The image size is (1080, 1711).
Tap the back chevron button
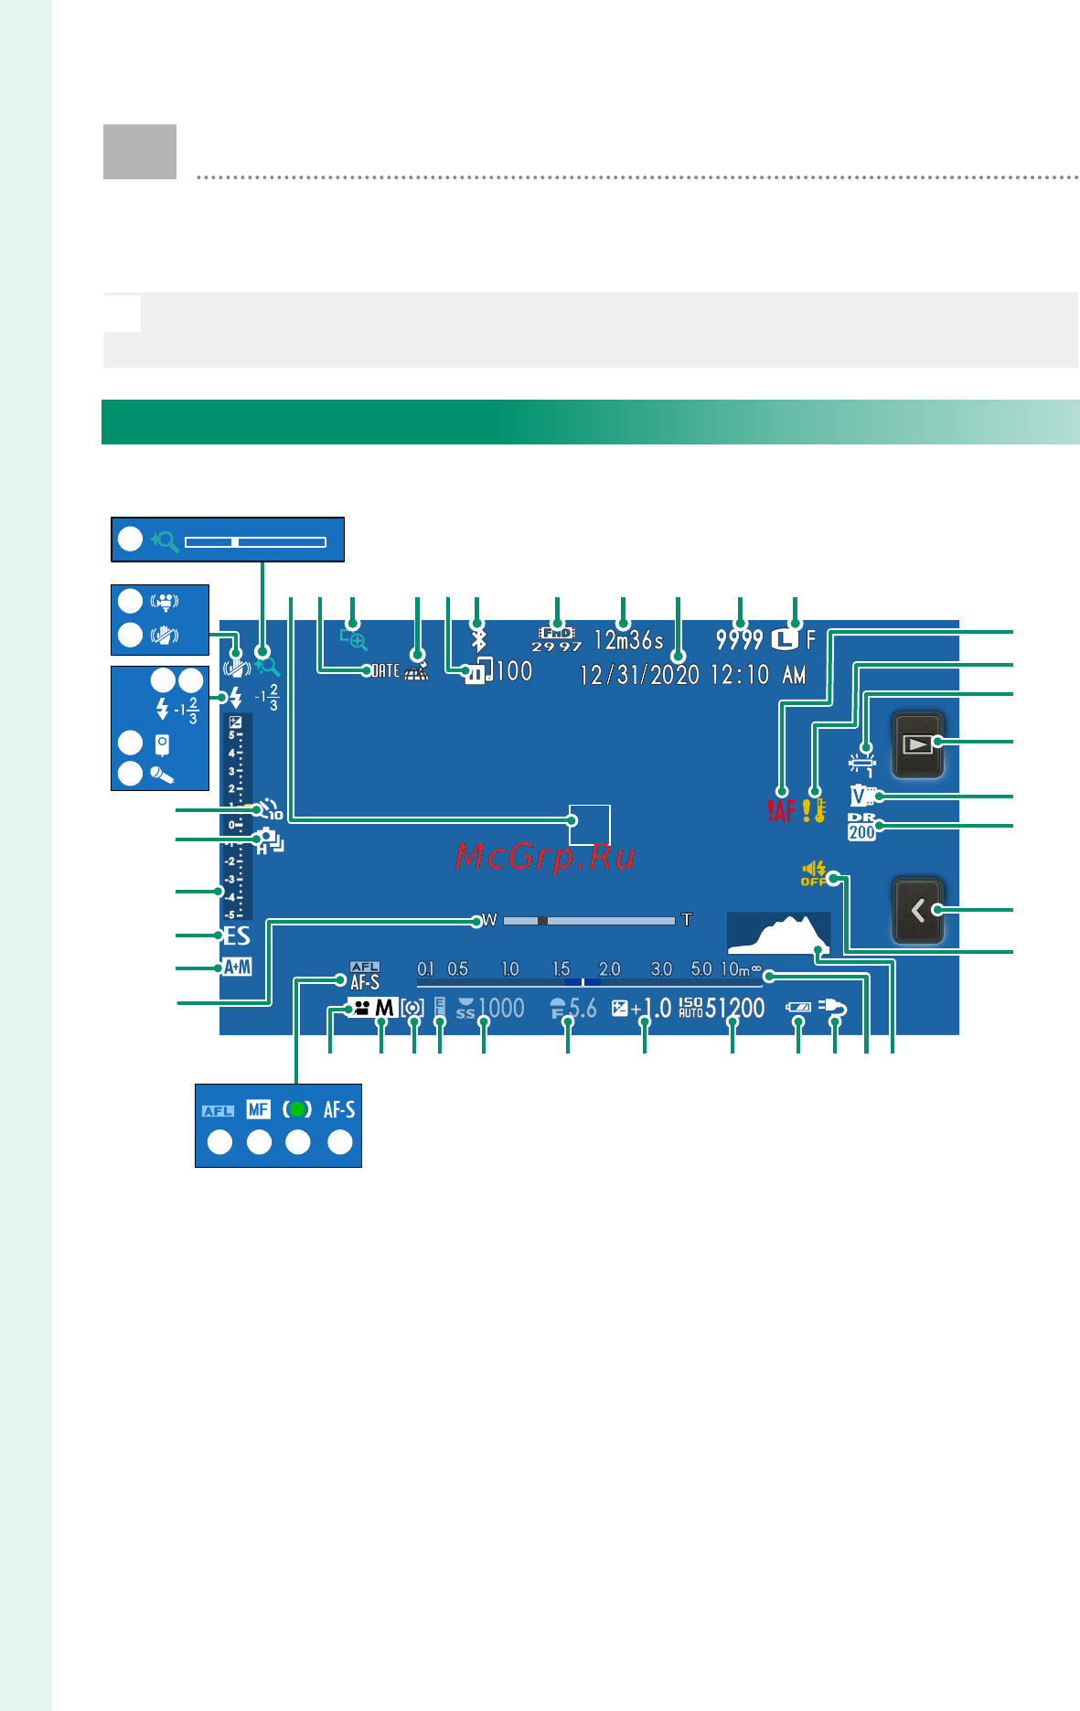[917, 910]
